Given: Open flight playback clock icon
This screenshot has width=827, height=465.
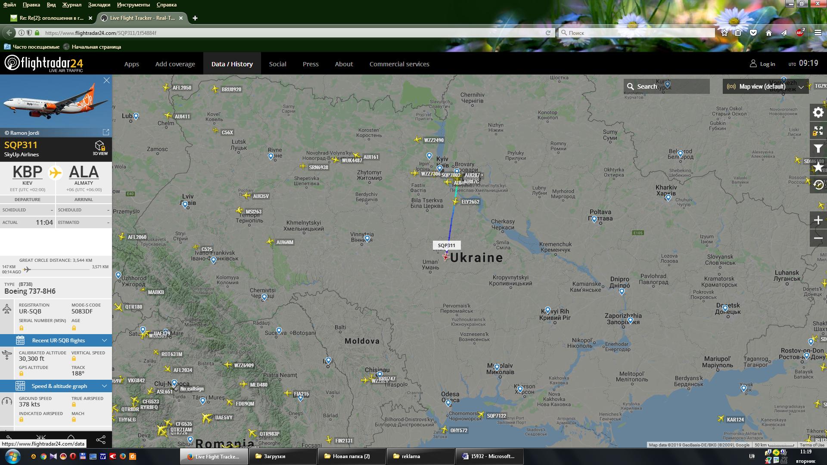Looking at the screenshot, I should tap(818, 185).
